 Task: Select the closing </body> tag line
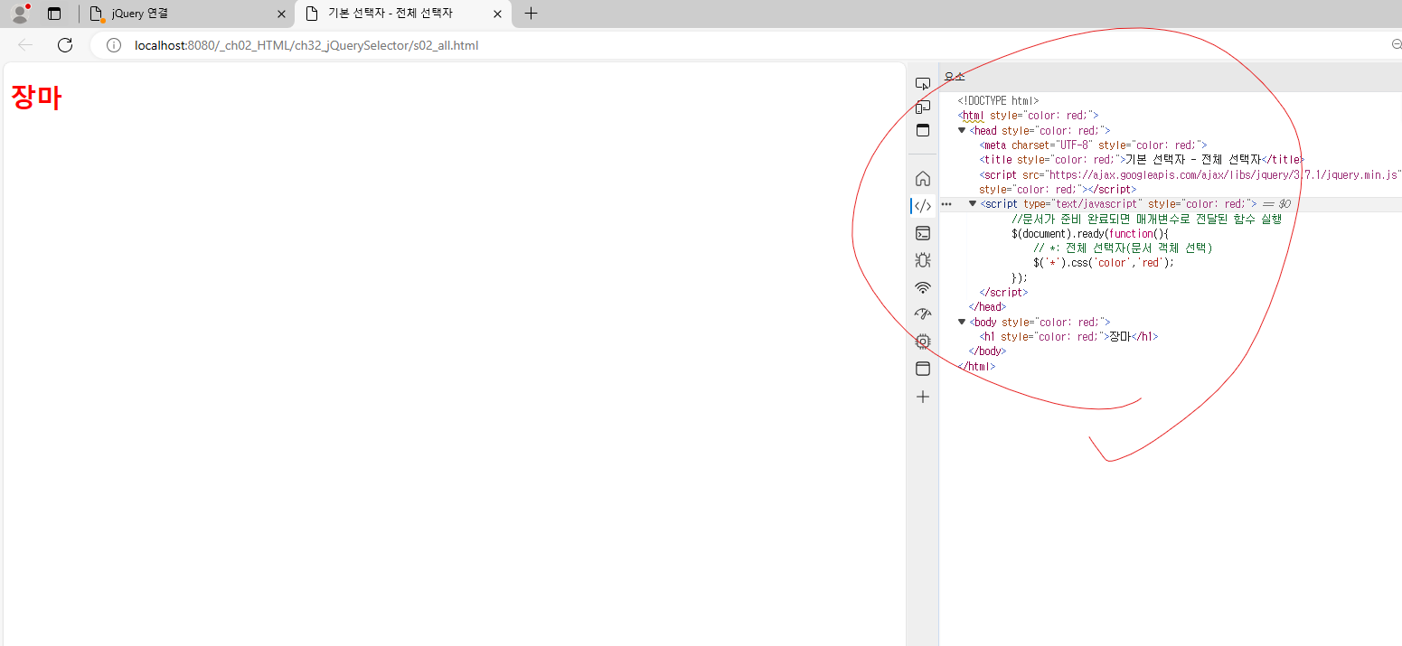[x=987, y=351]
